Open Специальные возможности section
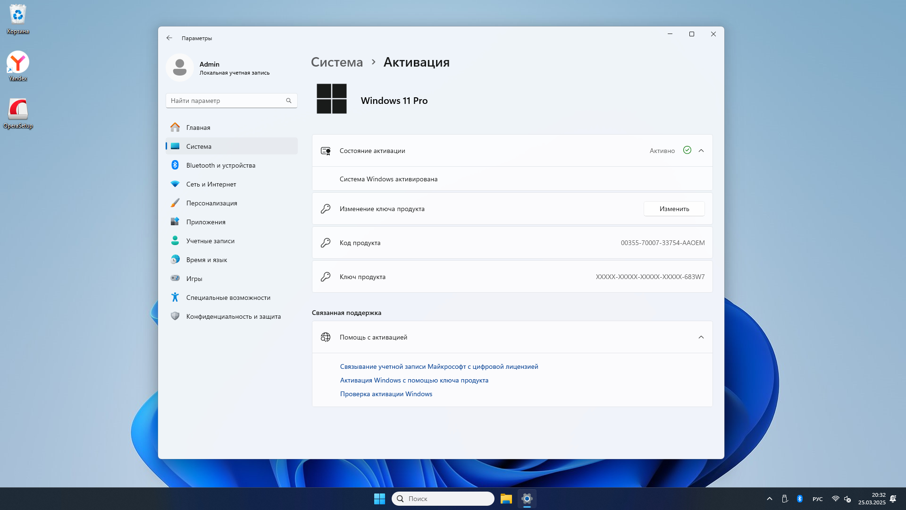Image resolution: width=906 pixels, height=510 pixels. pos(228,297)
